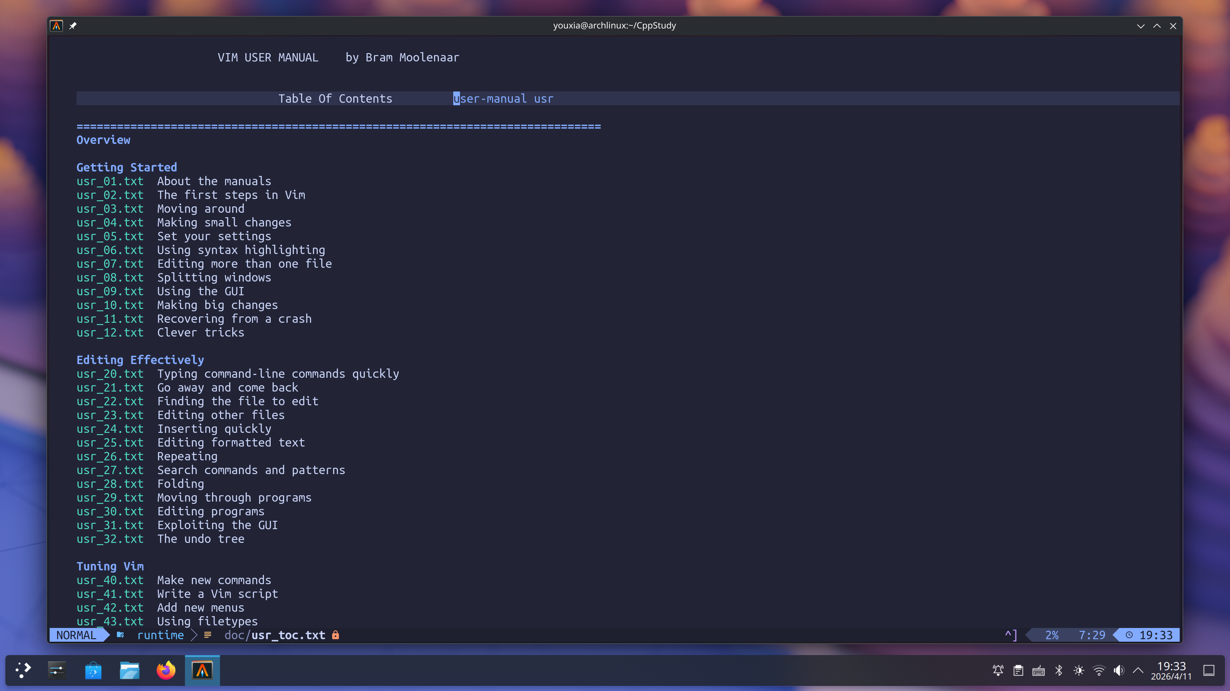The width and height of the screenshot is (1230, 691).
Task: Click the Alacritty icon in the window title bar
Action: tap(56, 26)
